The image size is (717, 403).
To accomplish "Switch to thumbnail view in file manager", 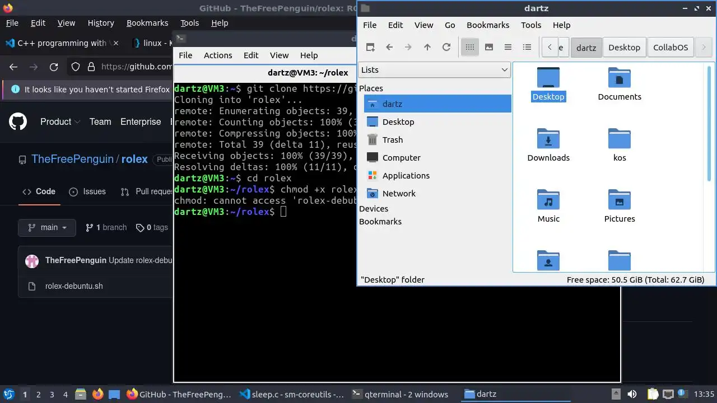I will pos(489,48).
